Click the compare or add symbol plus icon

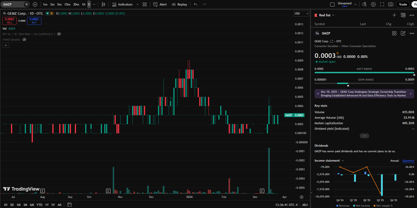point(35,5)
